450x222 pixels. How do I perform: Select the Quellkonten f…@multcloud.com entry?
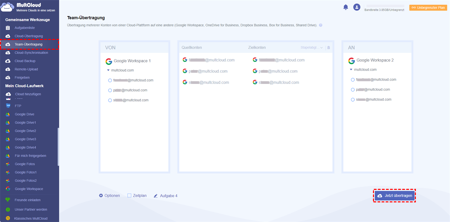(x=208, y=60)
